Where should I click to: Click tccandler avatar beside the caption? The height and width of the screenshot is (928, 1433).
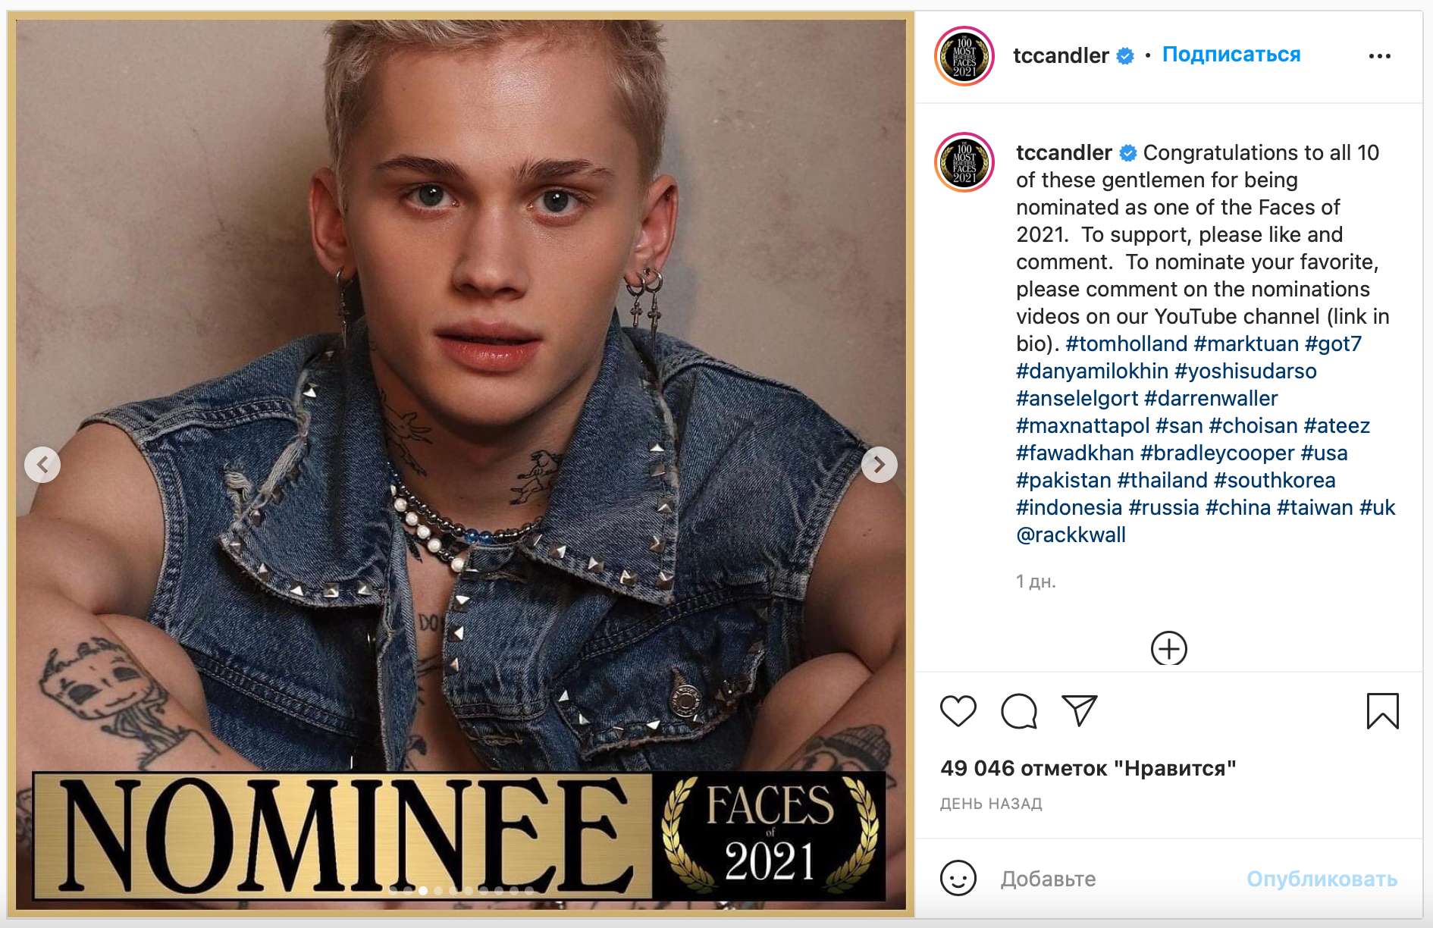[x=964, y=162]
